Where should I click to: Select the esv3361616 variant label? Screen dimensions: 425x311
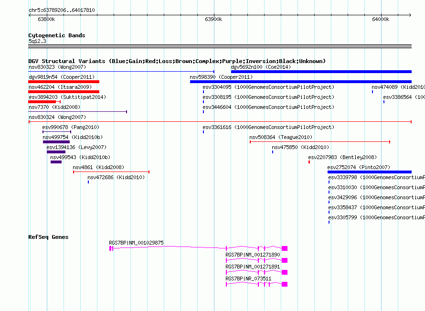click(268, 127)
